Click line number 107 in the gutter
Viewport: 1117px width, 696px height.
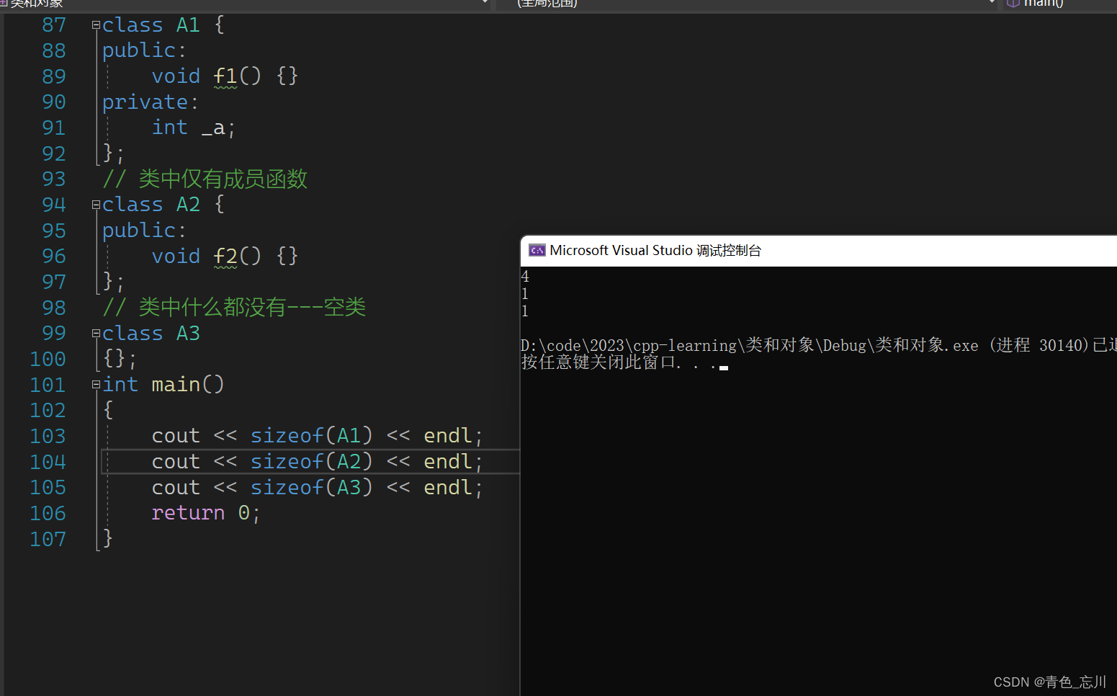click(48, 540)
